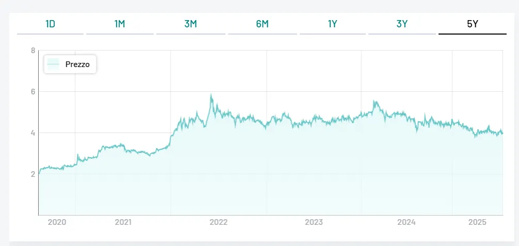Show the 3M chart range
The image size is (519, 246).
click(x=190, y=24)
